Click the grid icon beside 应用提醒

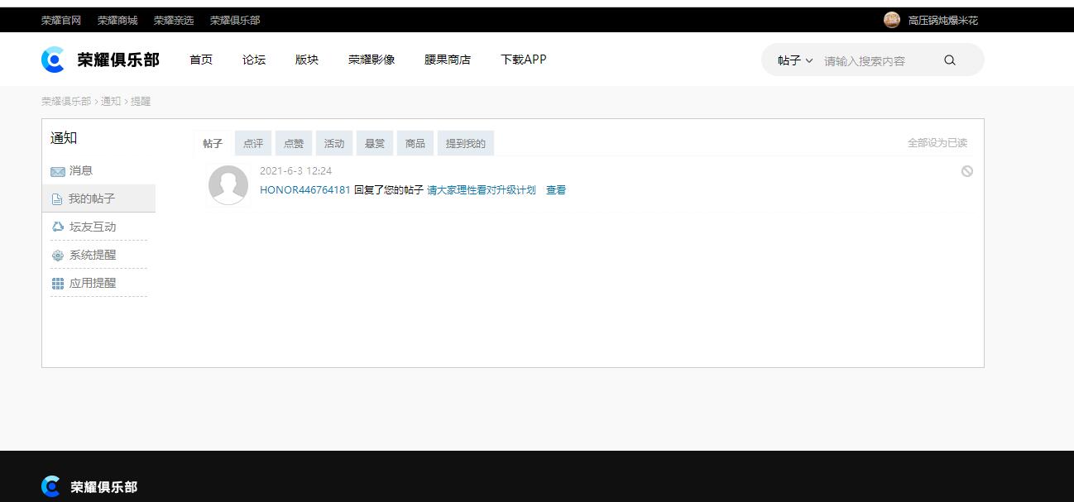58,284
